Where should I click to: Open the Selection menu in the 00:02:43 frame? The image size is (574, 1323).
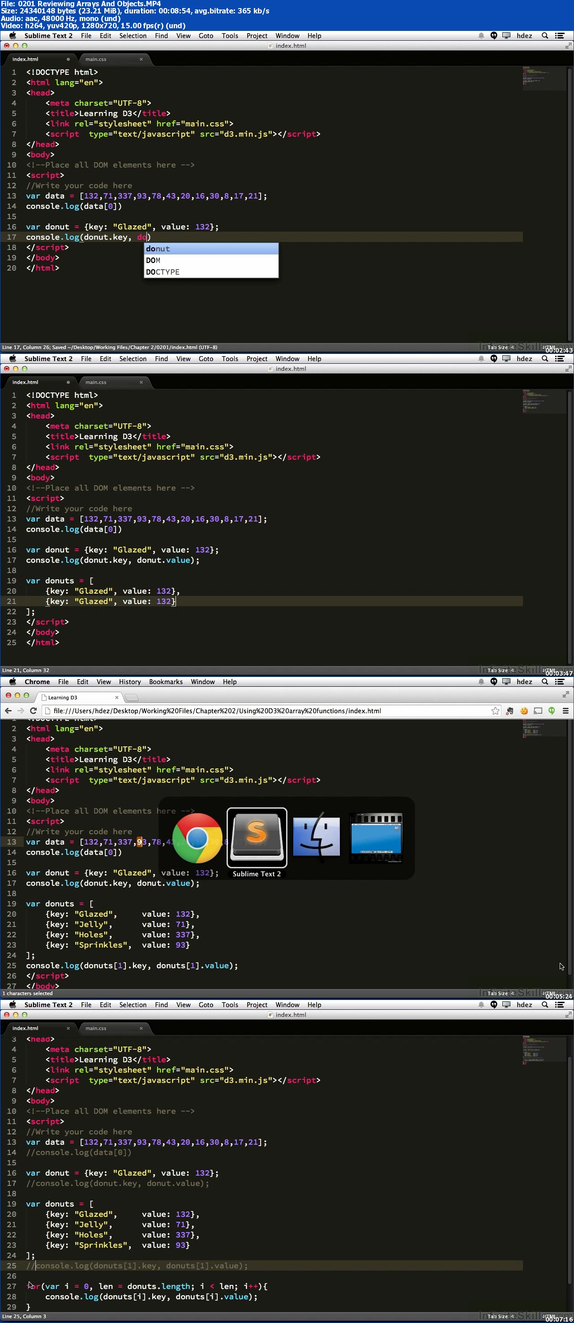[x=133, y=35]
